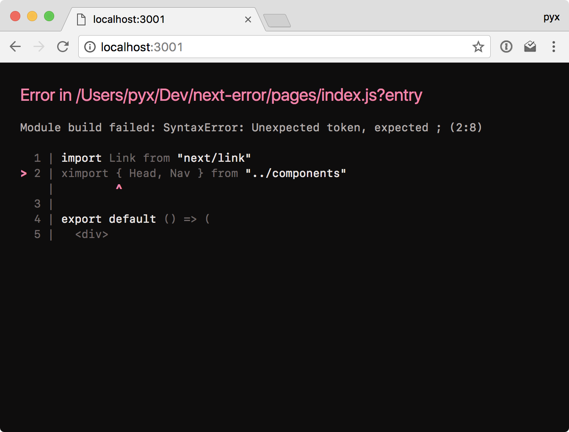Click the 'export default () => (' line
The height and width of the screenshot is (432, 569).
pos(135,219)
